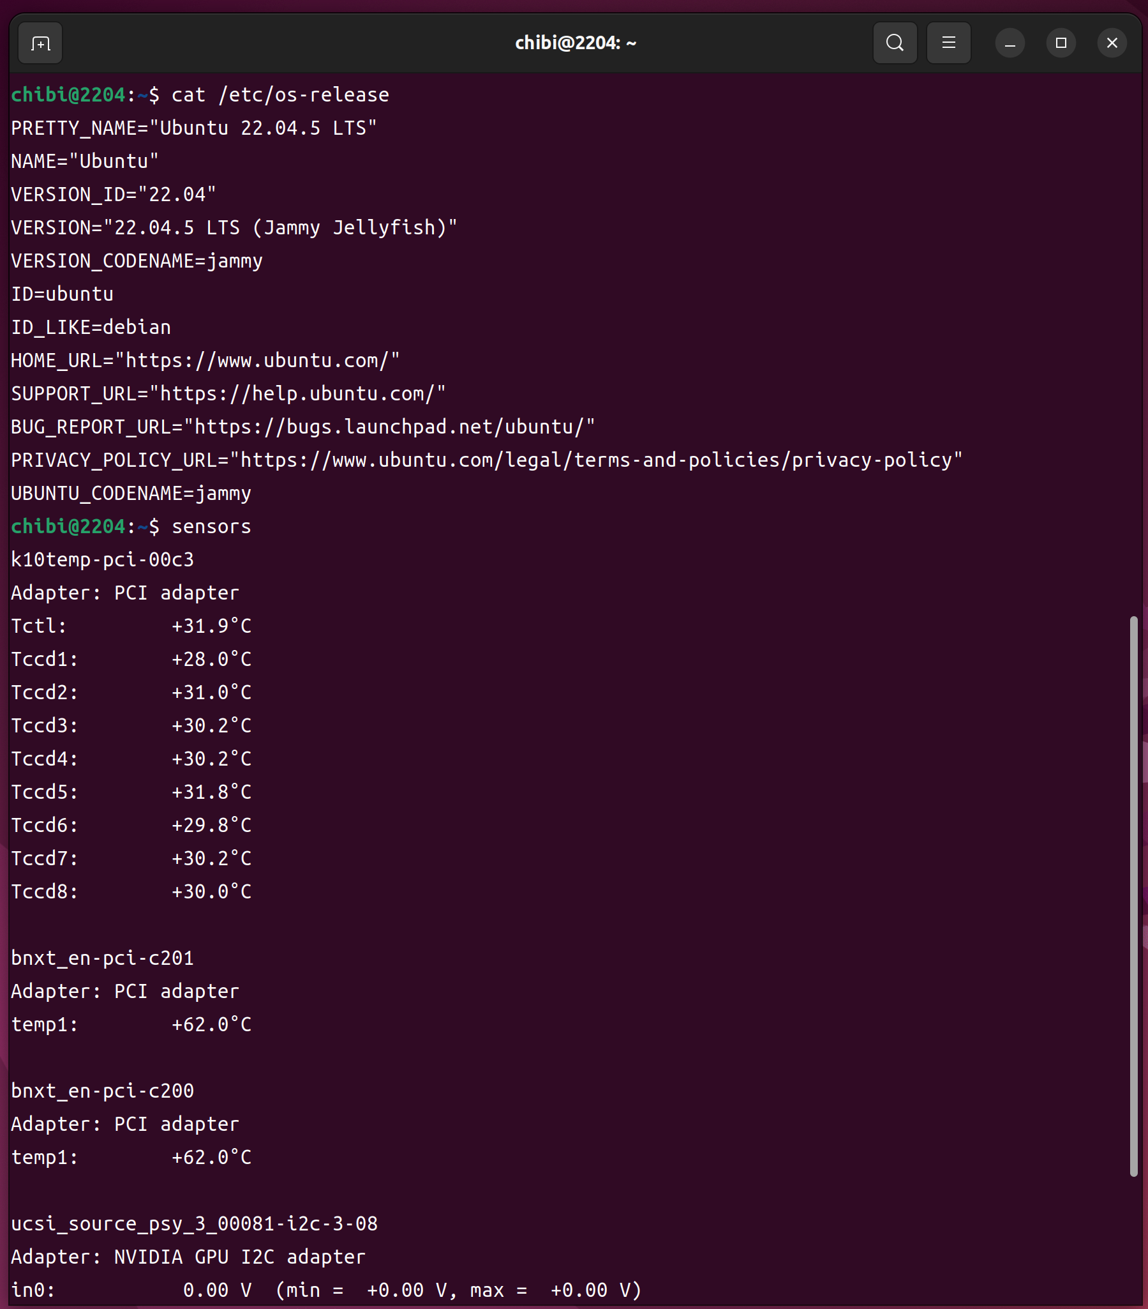Click the 'cat /etc/os-release' command text
Image resolution: width=1148 pixels, height=1309 pixels.
[280, 95]
